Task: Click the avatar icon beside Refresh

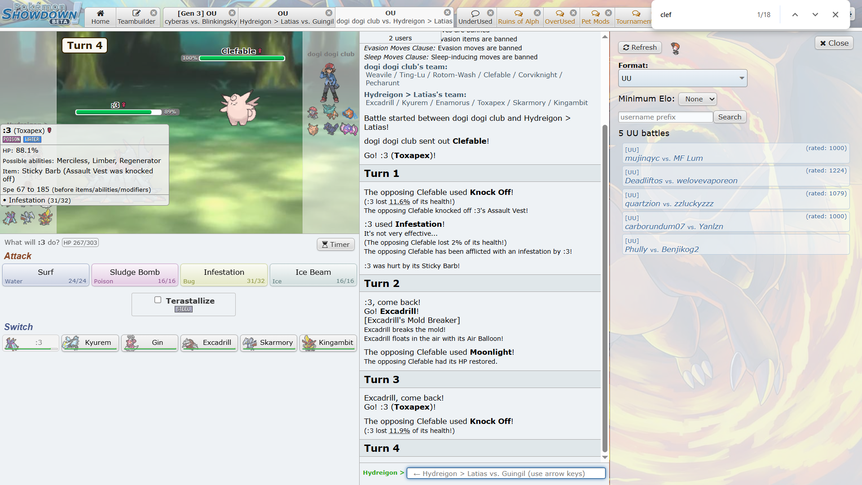Action: click(675, 48)
